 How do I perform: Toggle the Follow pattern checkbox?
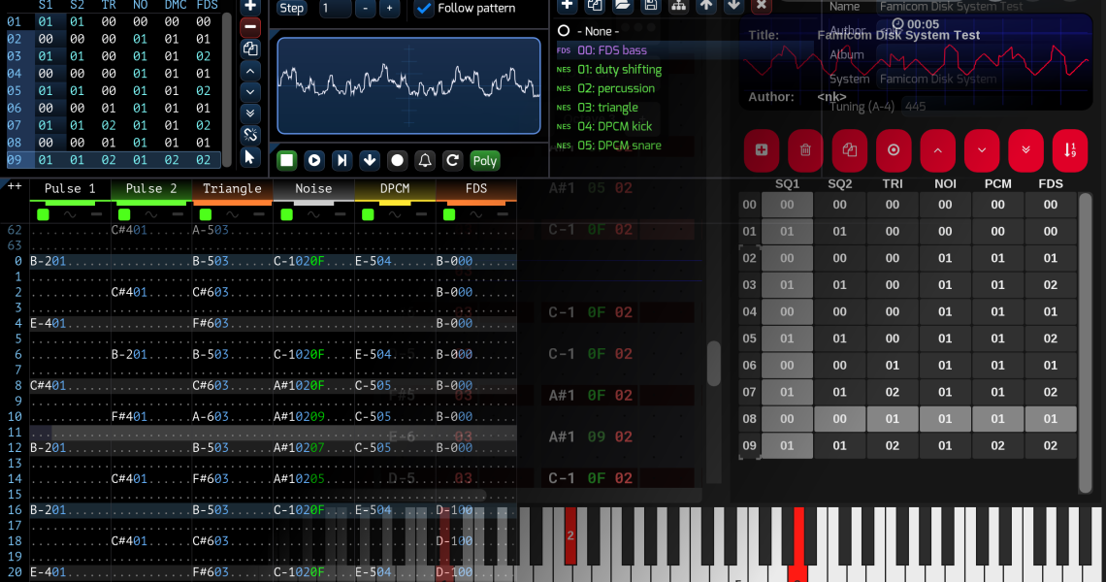click(424, 8)
